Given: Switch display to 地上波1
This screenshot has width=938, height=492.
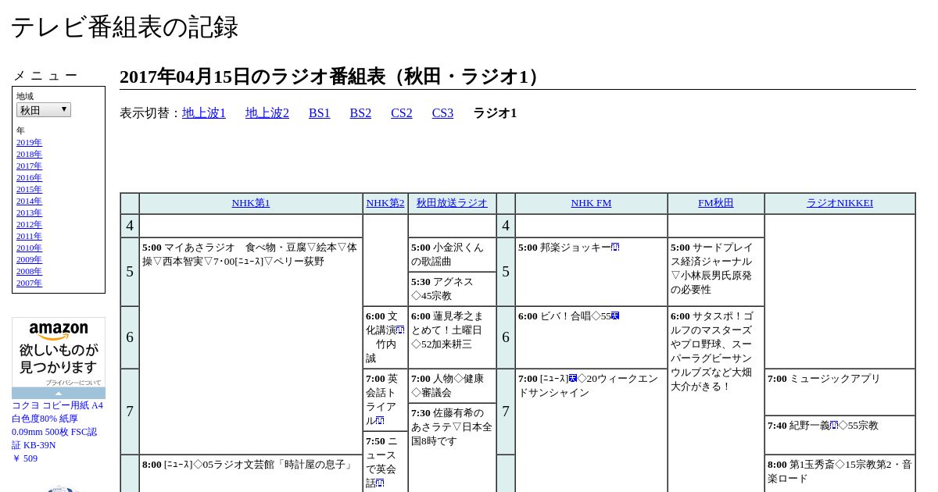Looking at the screenshot, I should point(204,113).
